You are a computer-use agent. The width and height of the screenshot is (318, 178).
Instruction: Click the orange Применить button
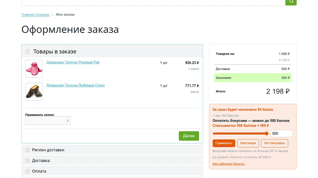224,143
